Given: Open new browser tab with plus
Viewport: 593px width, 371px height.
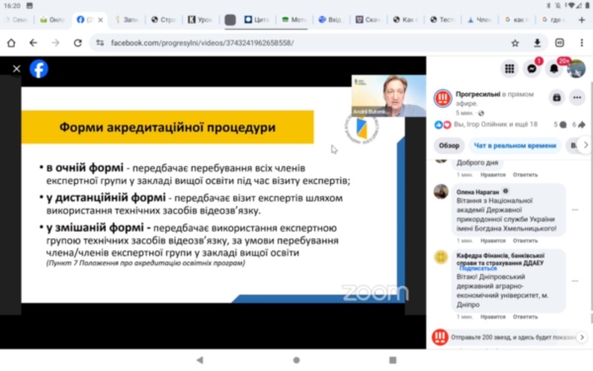Looking at the screenshot, I should 582,20.
